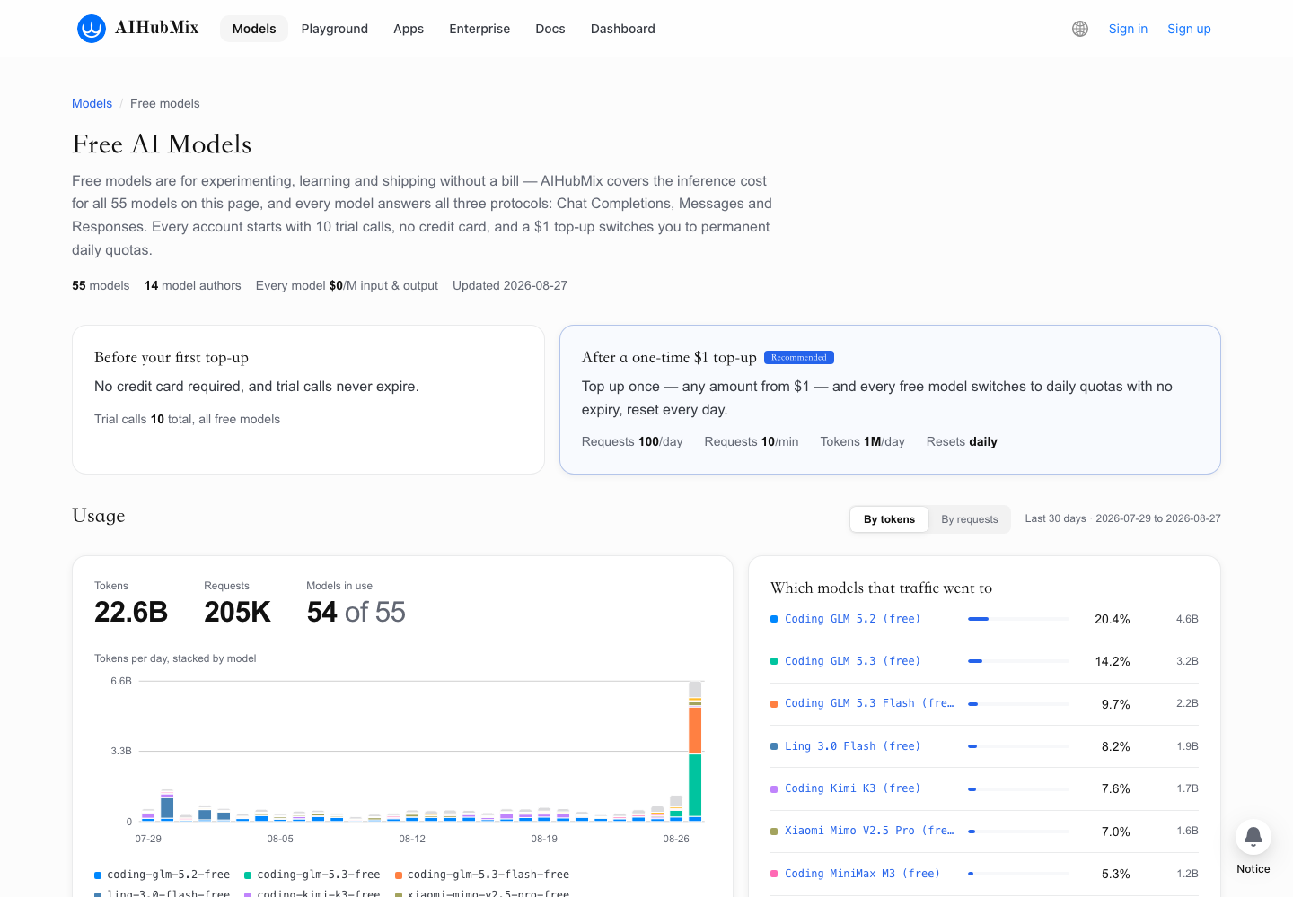Click the blue dot beside Coding GLM 5.2 (free)
The image size is (1293, 897).
click(774, 619)
